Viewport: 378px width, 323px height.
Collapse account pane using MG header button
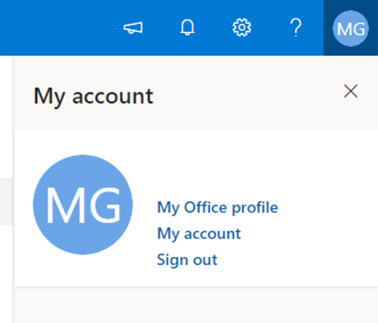[350, 28]
